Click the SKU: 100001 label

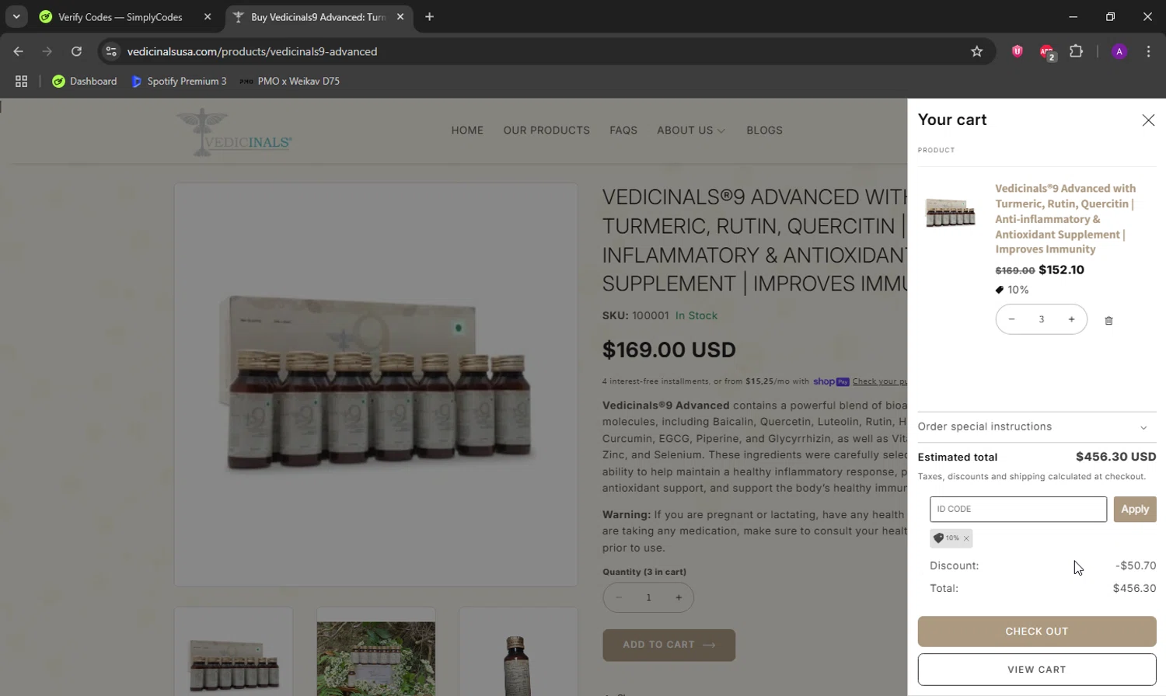coord(635,315)
